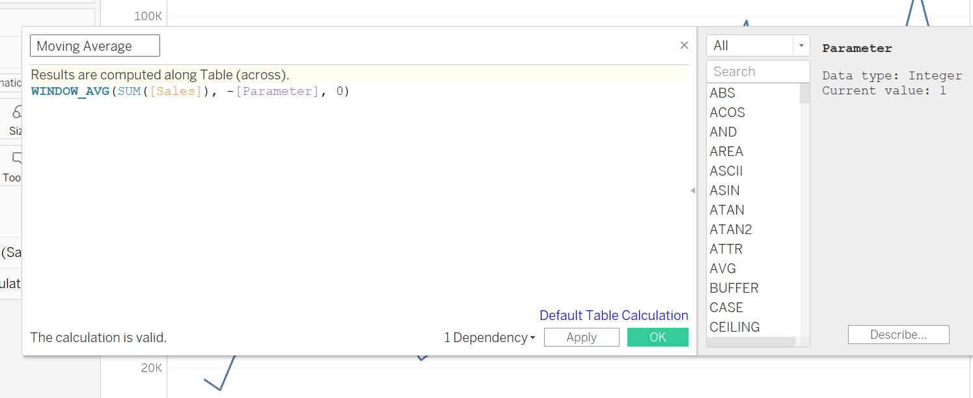Open Default Table Calculation link
This screenshot has width=973, height=398.
[x=614, y=315]
